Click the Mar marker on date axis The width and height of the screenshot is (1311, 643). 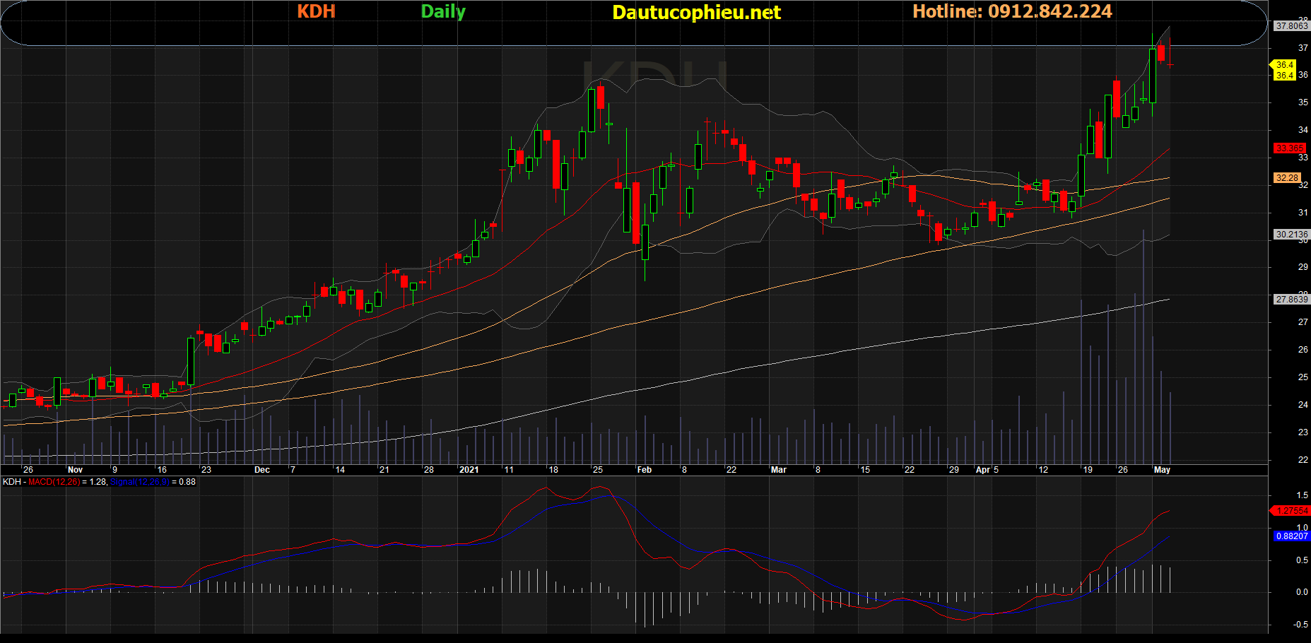pos(778,470)
